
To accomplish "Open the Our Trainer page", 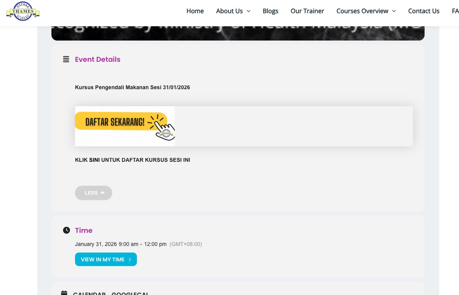I will pyautogui.click(x=307, y=11).
